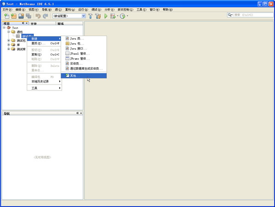Image resolution: width=275 pixels, height=207 pixels.
Task: Click the Open Project toolbar icon
Action: [x=21, y=16]
